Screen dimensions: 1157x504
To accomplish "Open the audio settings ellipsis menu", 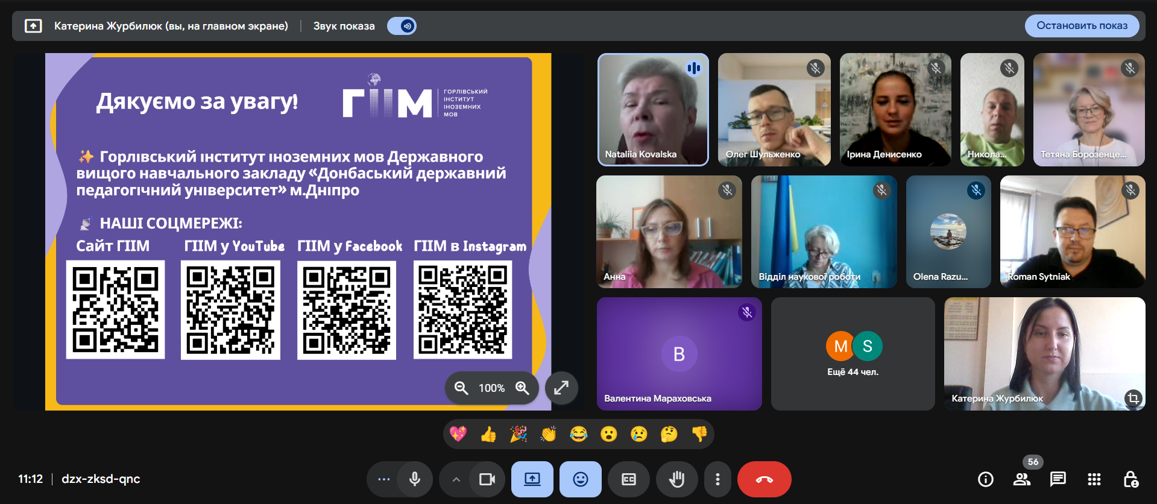I will click(384, 479).
